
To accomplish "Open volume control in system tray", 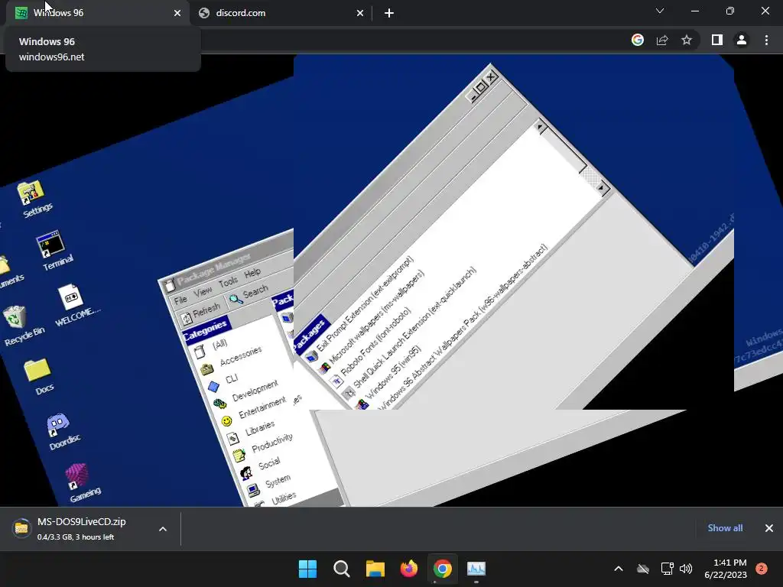I will pos(686,569).
